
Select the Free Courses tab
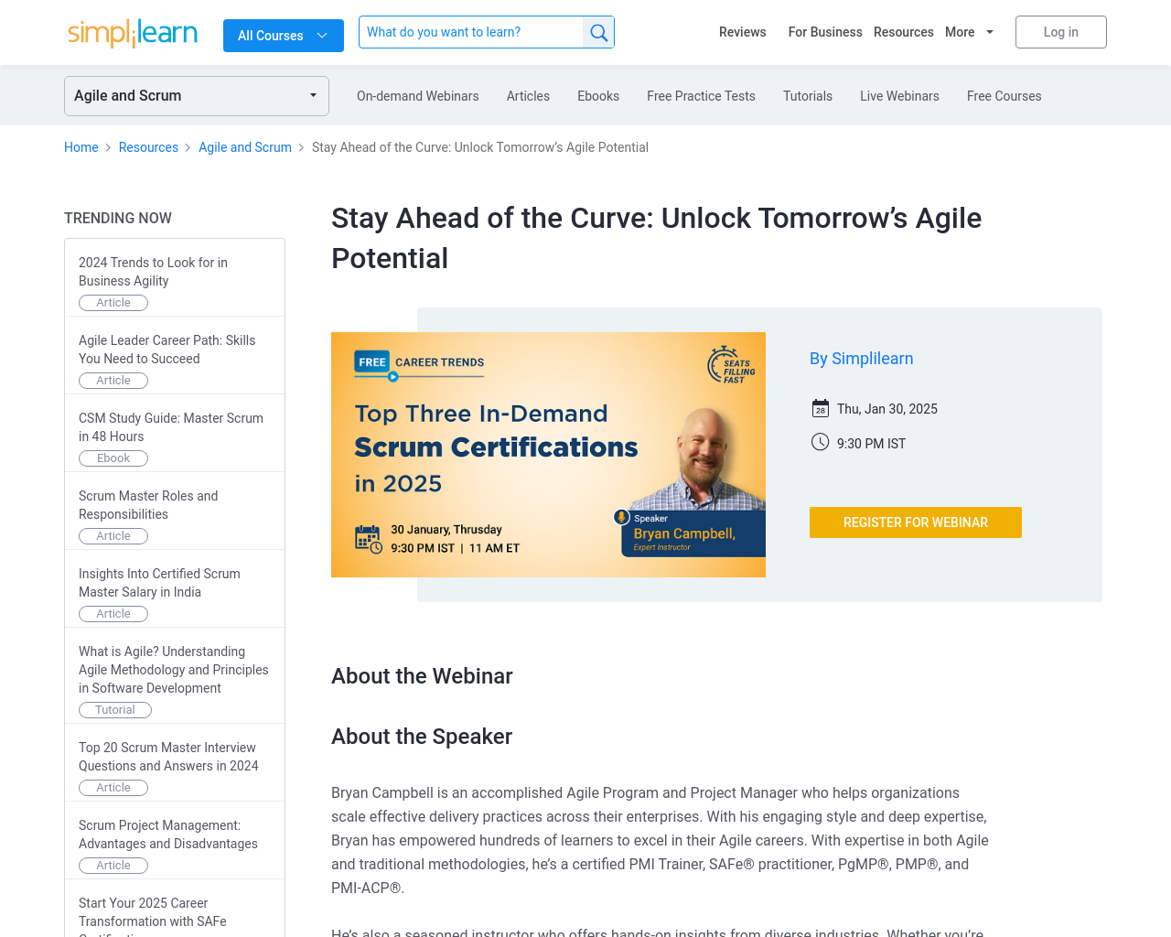1004,96
